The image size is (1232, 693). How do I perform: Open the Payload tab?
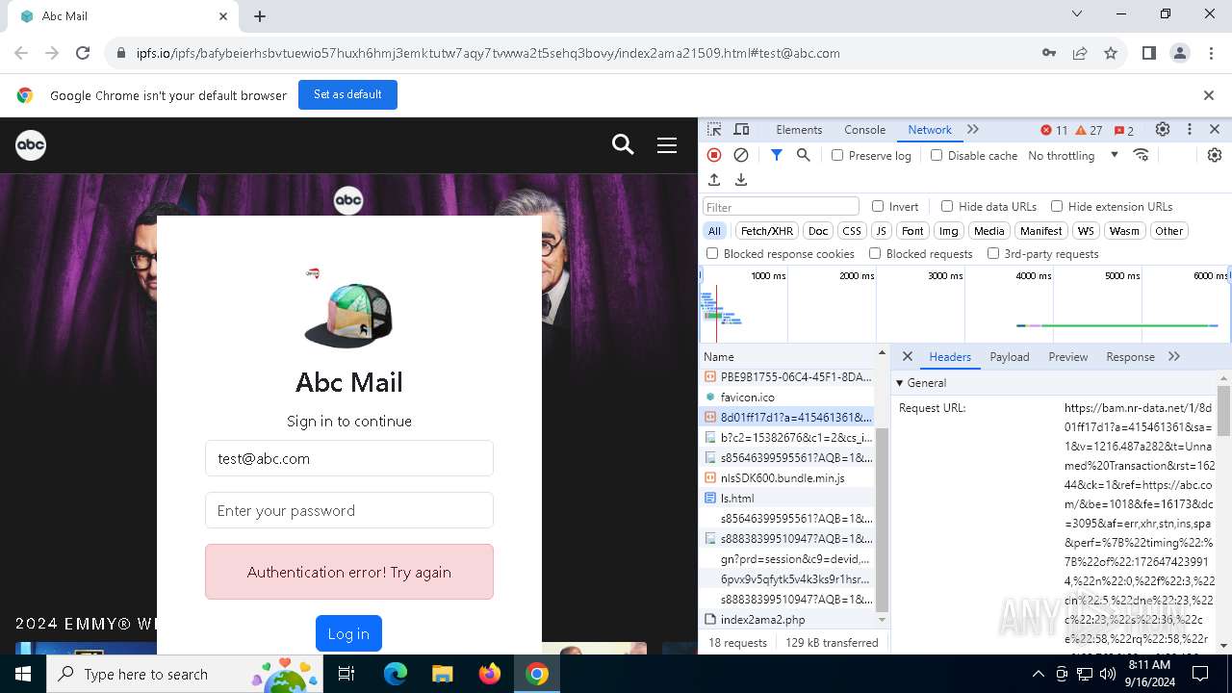coord(1010,356)
